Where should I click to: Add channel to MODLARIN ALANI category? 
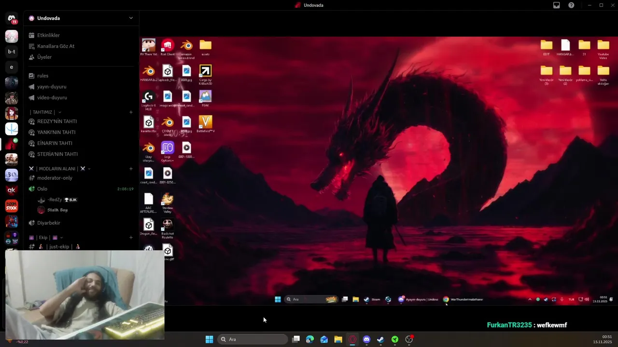(131, 169)
